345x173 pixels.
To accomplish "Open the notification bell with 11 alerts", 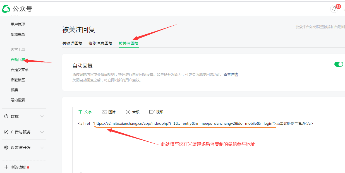I will pyautogui.click(x=334, y=9).
